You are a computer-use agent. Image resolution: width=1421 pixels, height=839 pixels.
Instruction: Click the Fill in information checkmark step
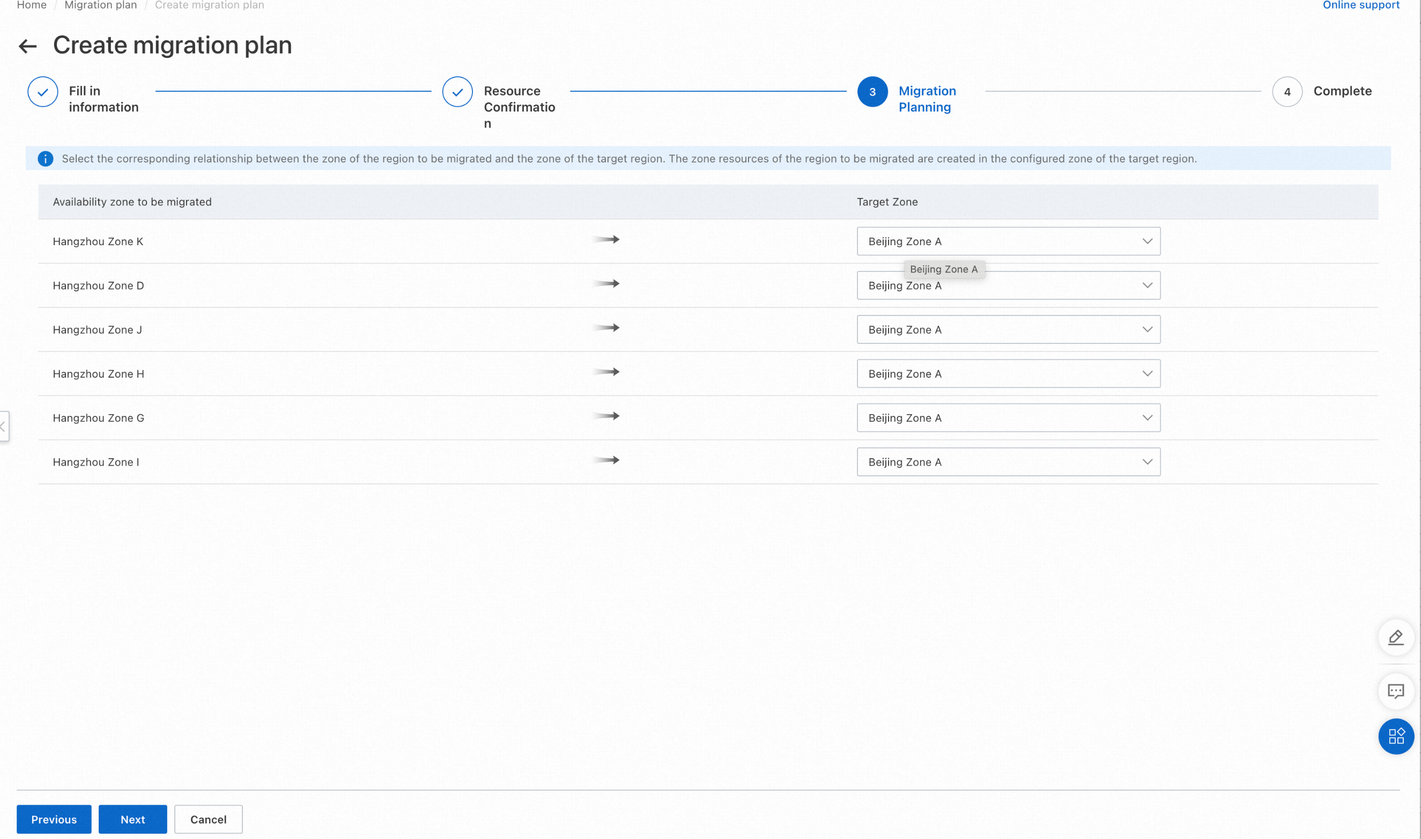pyautogui.click(x=43, y=92)
